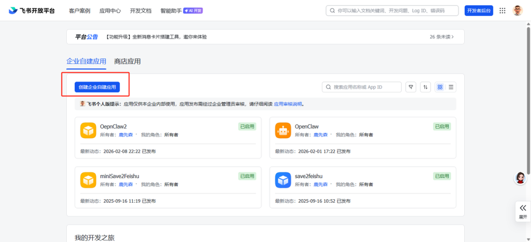531x242 pixels.
Task: Open the nine-dot apps grid menu
Action: click(x=502, y=10)
